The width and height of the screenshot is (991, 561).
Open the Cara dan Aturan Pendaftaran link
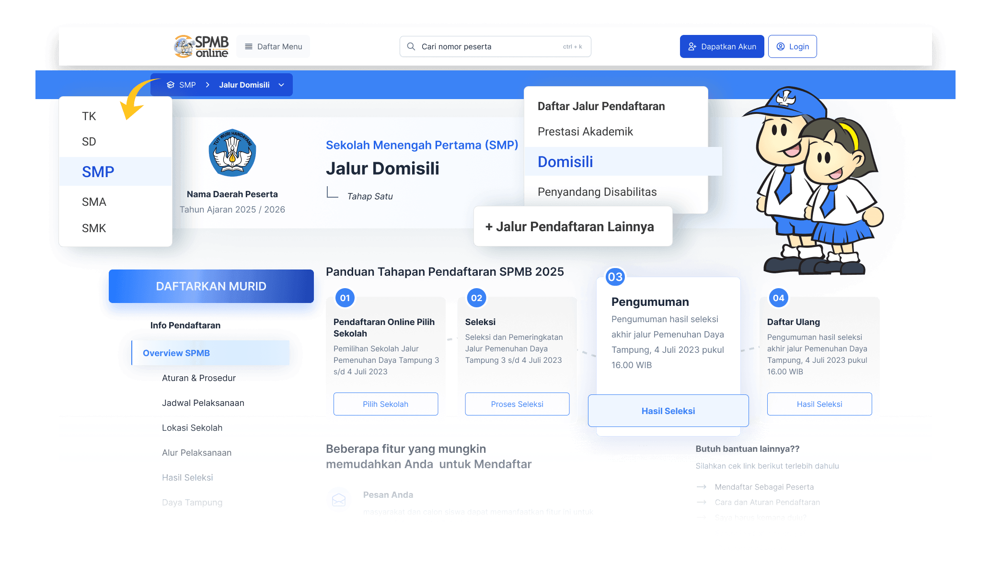tap(767, 502)
